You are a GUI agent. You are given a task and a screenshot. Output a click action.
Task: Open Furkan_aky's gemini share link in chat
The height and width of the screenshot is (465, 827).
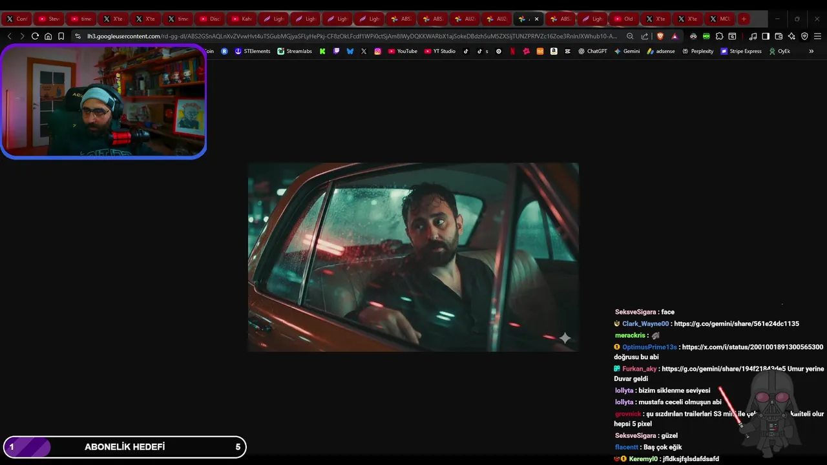pos(724,369)
